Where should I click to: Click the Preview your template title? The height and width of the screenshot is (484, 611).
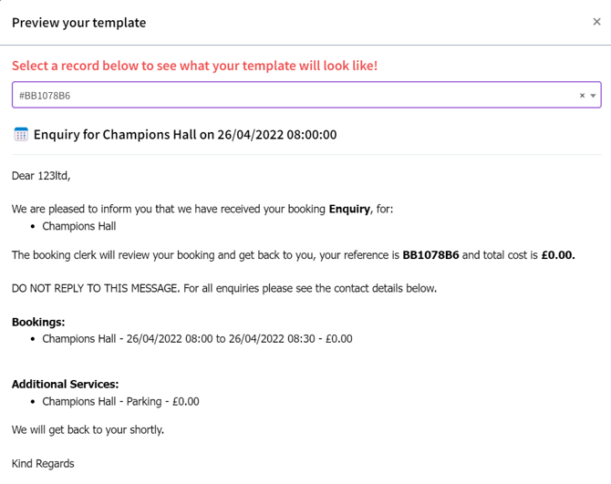click(78, 23)
